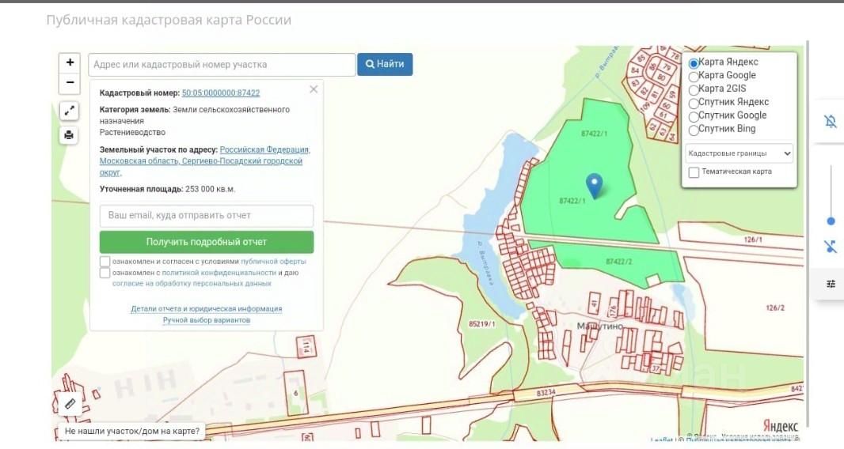Zoom in the map with plus button

(x=70, y=63)
